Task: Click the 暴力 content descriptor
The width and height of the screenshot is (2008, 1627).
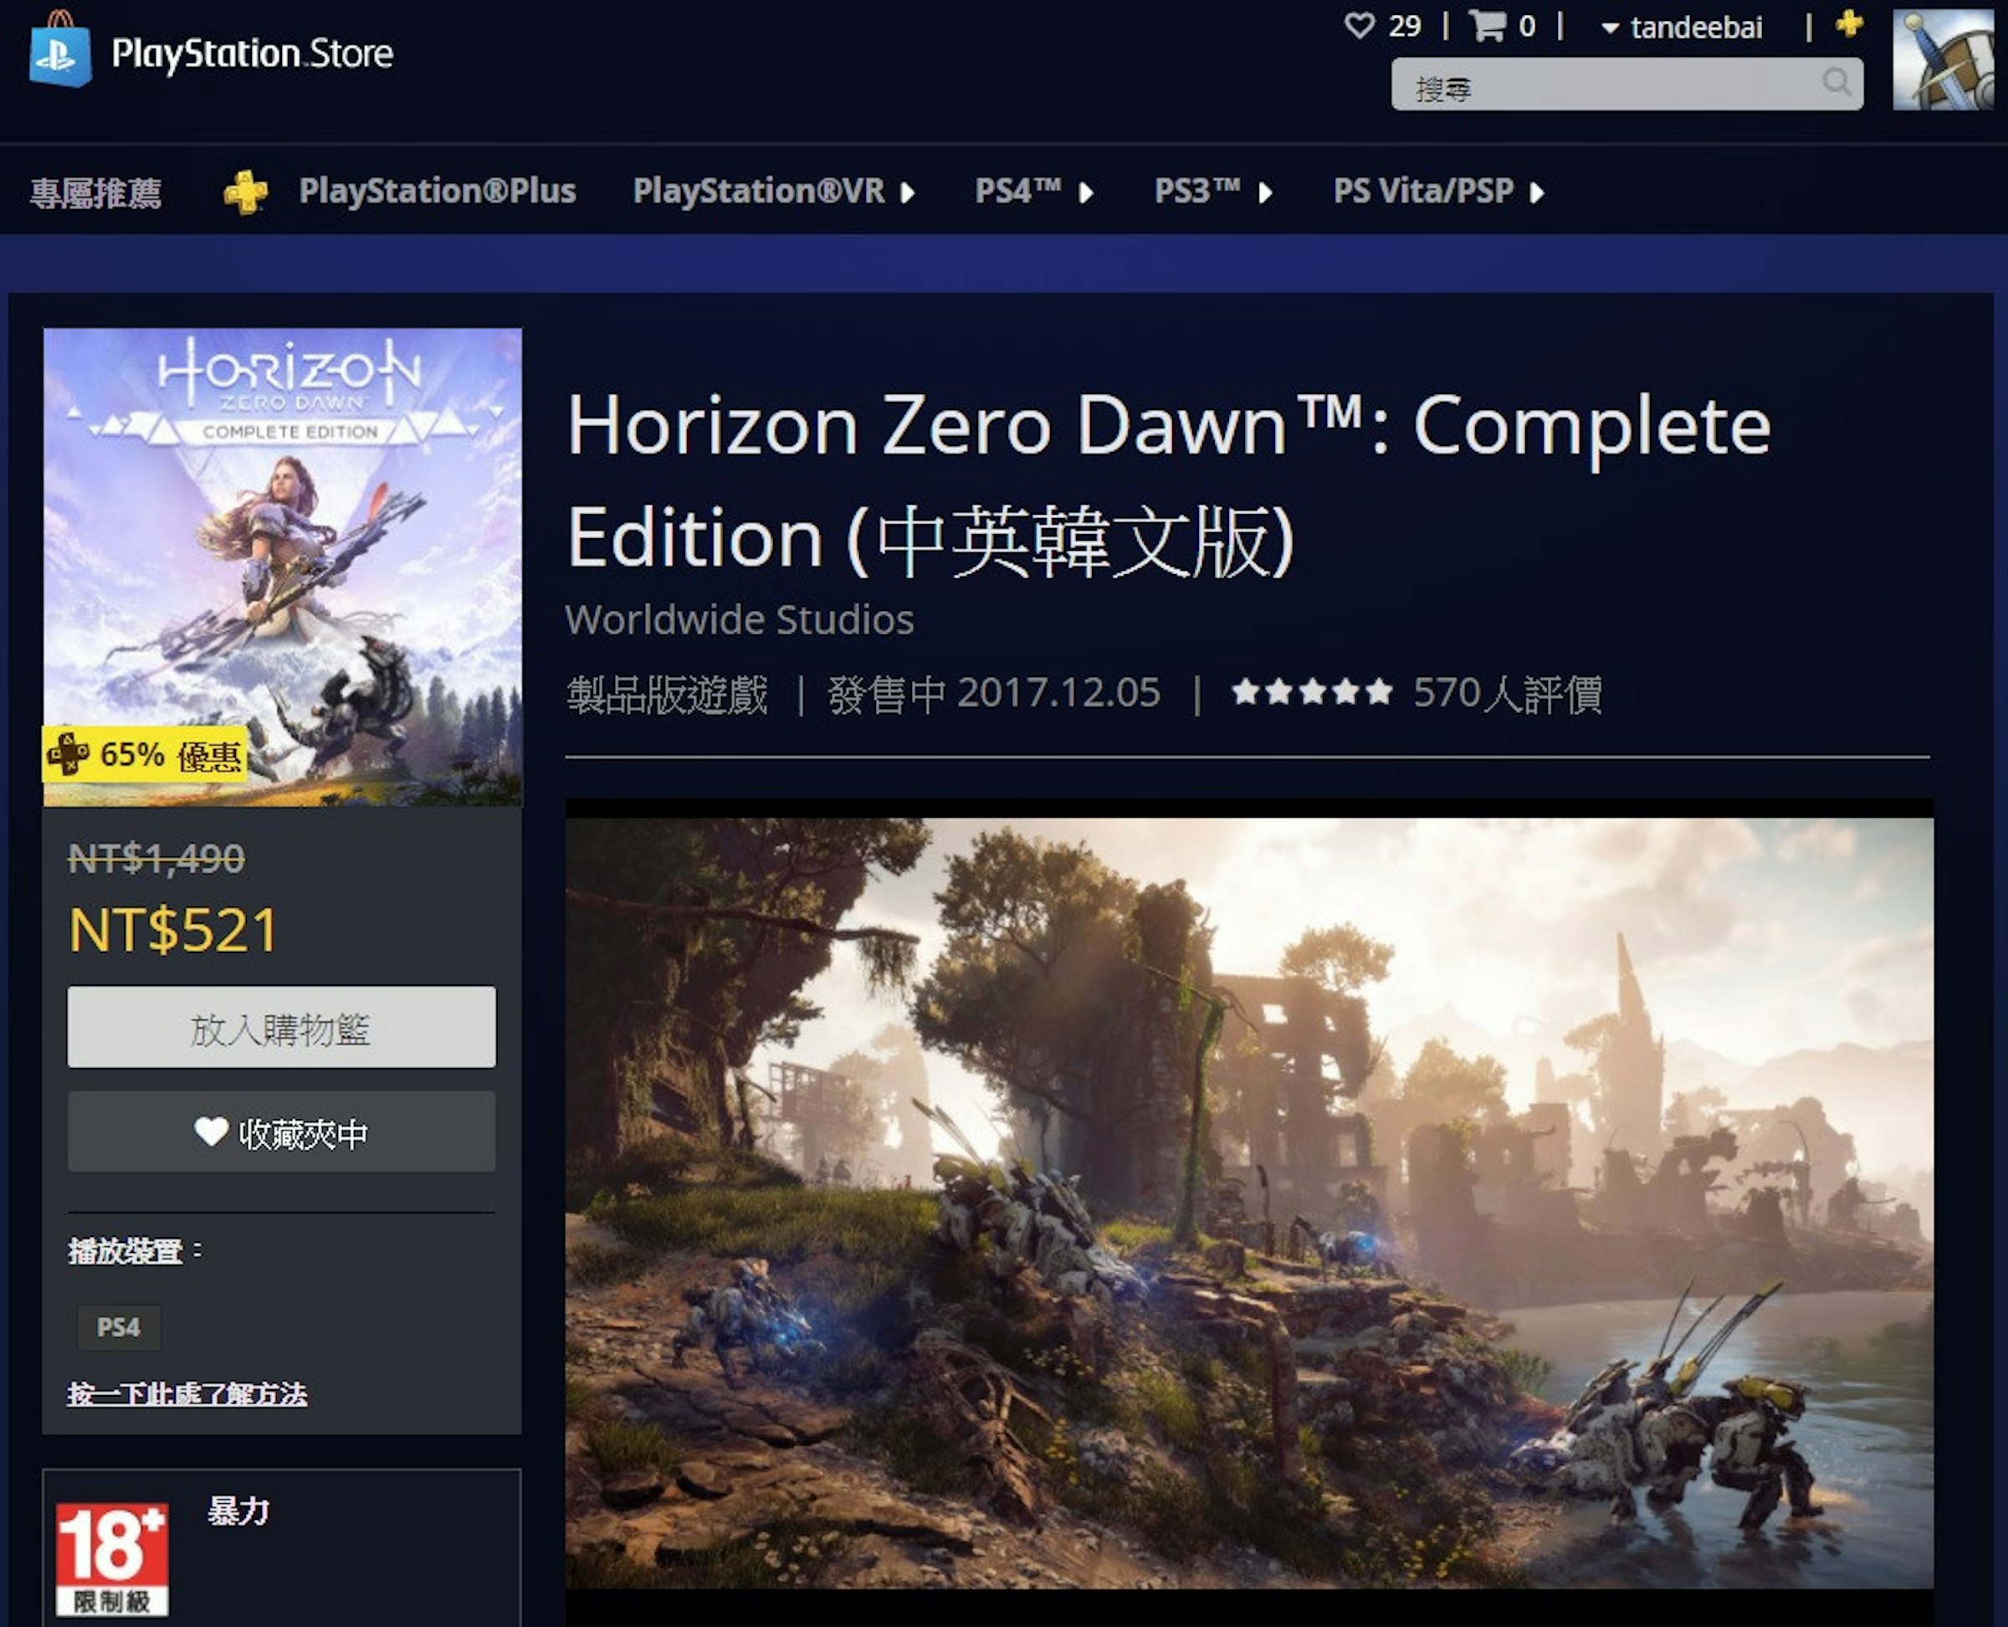Action: point(238,1510)
